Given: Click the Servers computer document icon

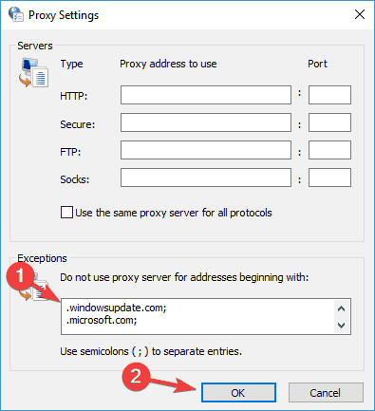Looking at the screenshot, I should coord(33,73).
